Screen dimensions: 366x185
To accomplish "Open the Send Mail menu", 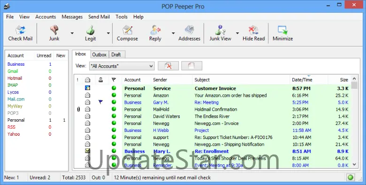I will [99, 17].
